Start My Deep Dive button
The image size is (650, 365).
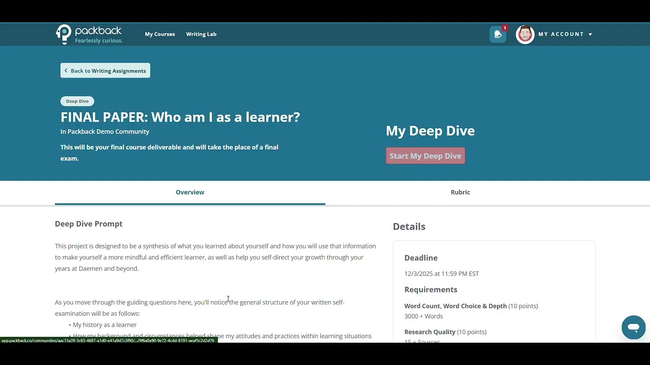pos(426,156)
